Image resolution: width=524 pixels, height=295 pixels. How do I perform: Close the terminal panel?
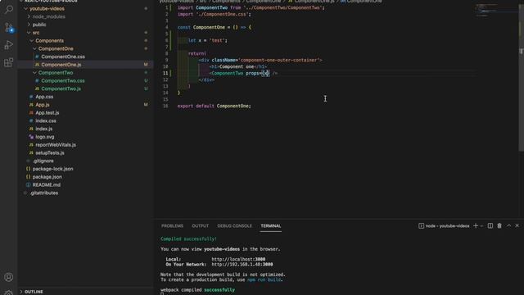point(517,226)
